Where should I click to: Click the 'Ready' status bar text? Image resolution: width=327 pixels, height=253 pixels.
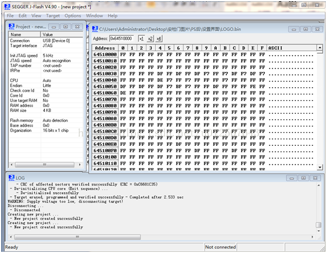click(x=12, y=247)
